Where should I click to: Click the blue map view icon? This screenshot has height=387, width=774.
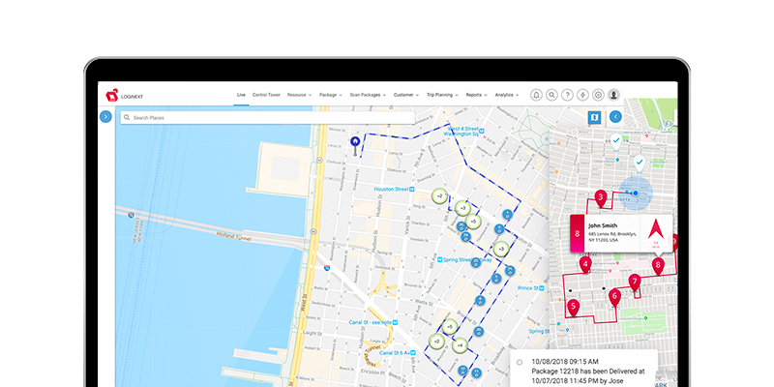pyautogui.click(x=594, y=117)
